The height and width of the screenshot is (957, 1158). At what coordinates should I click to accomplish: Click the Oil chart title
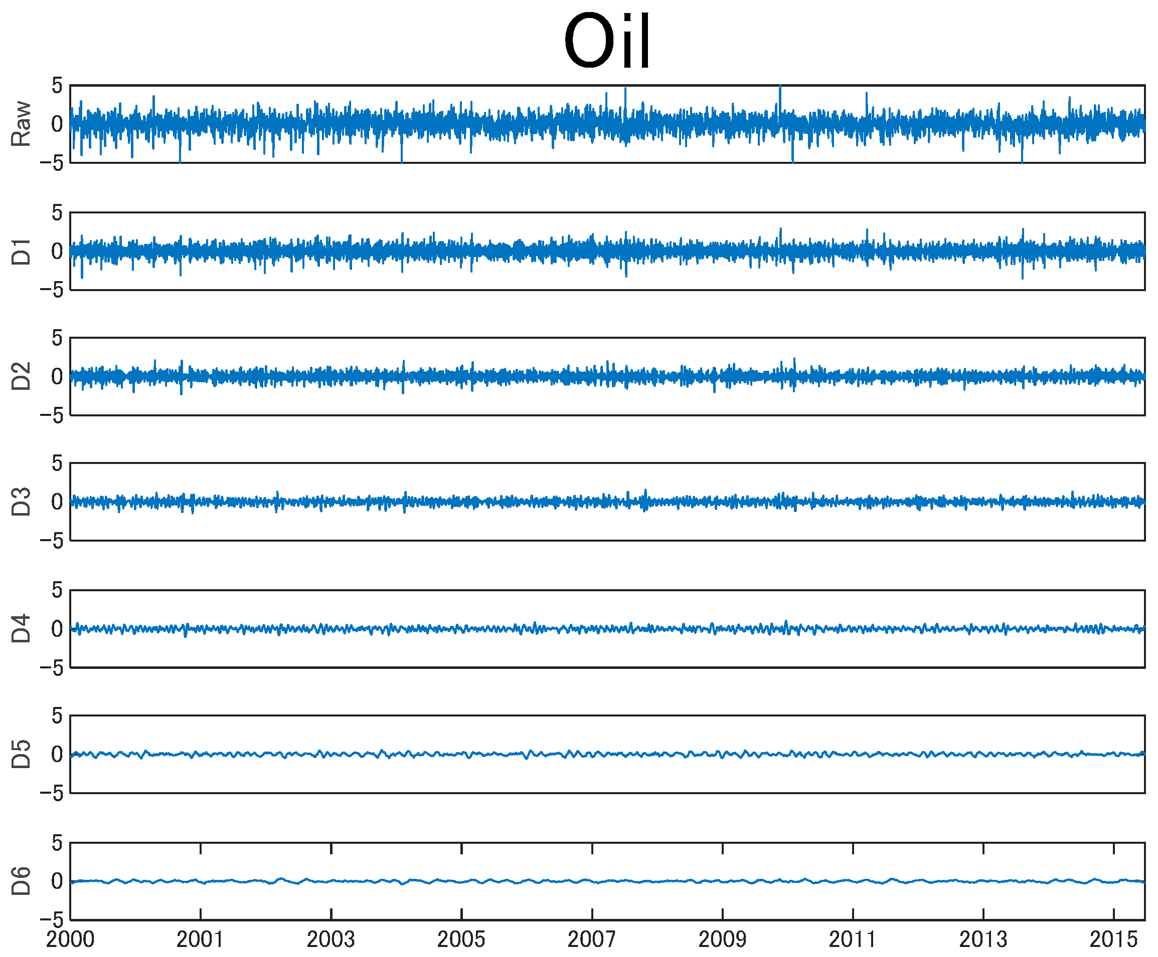point(606,43)
